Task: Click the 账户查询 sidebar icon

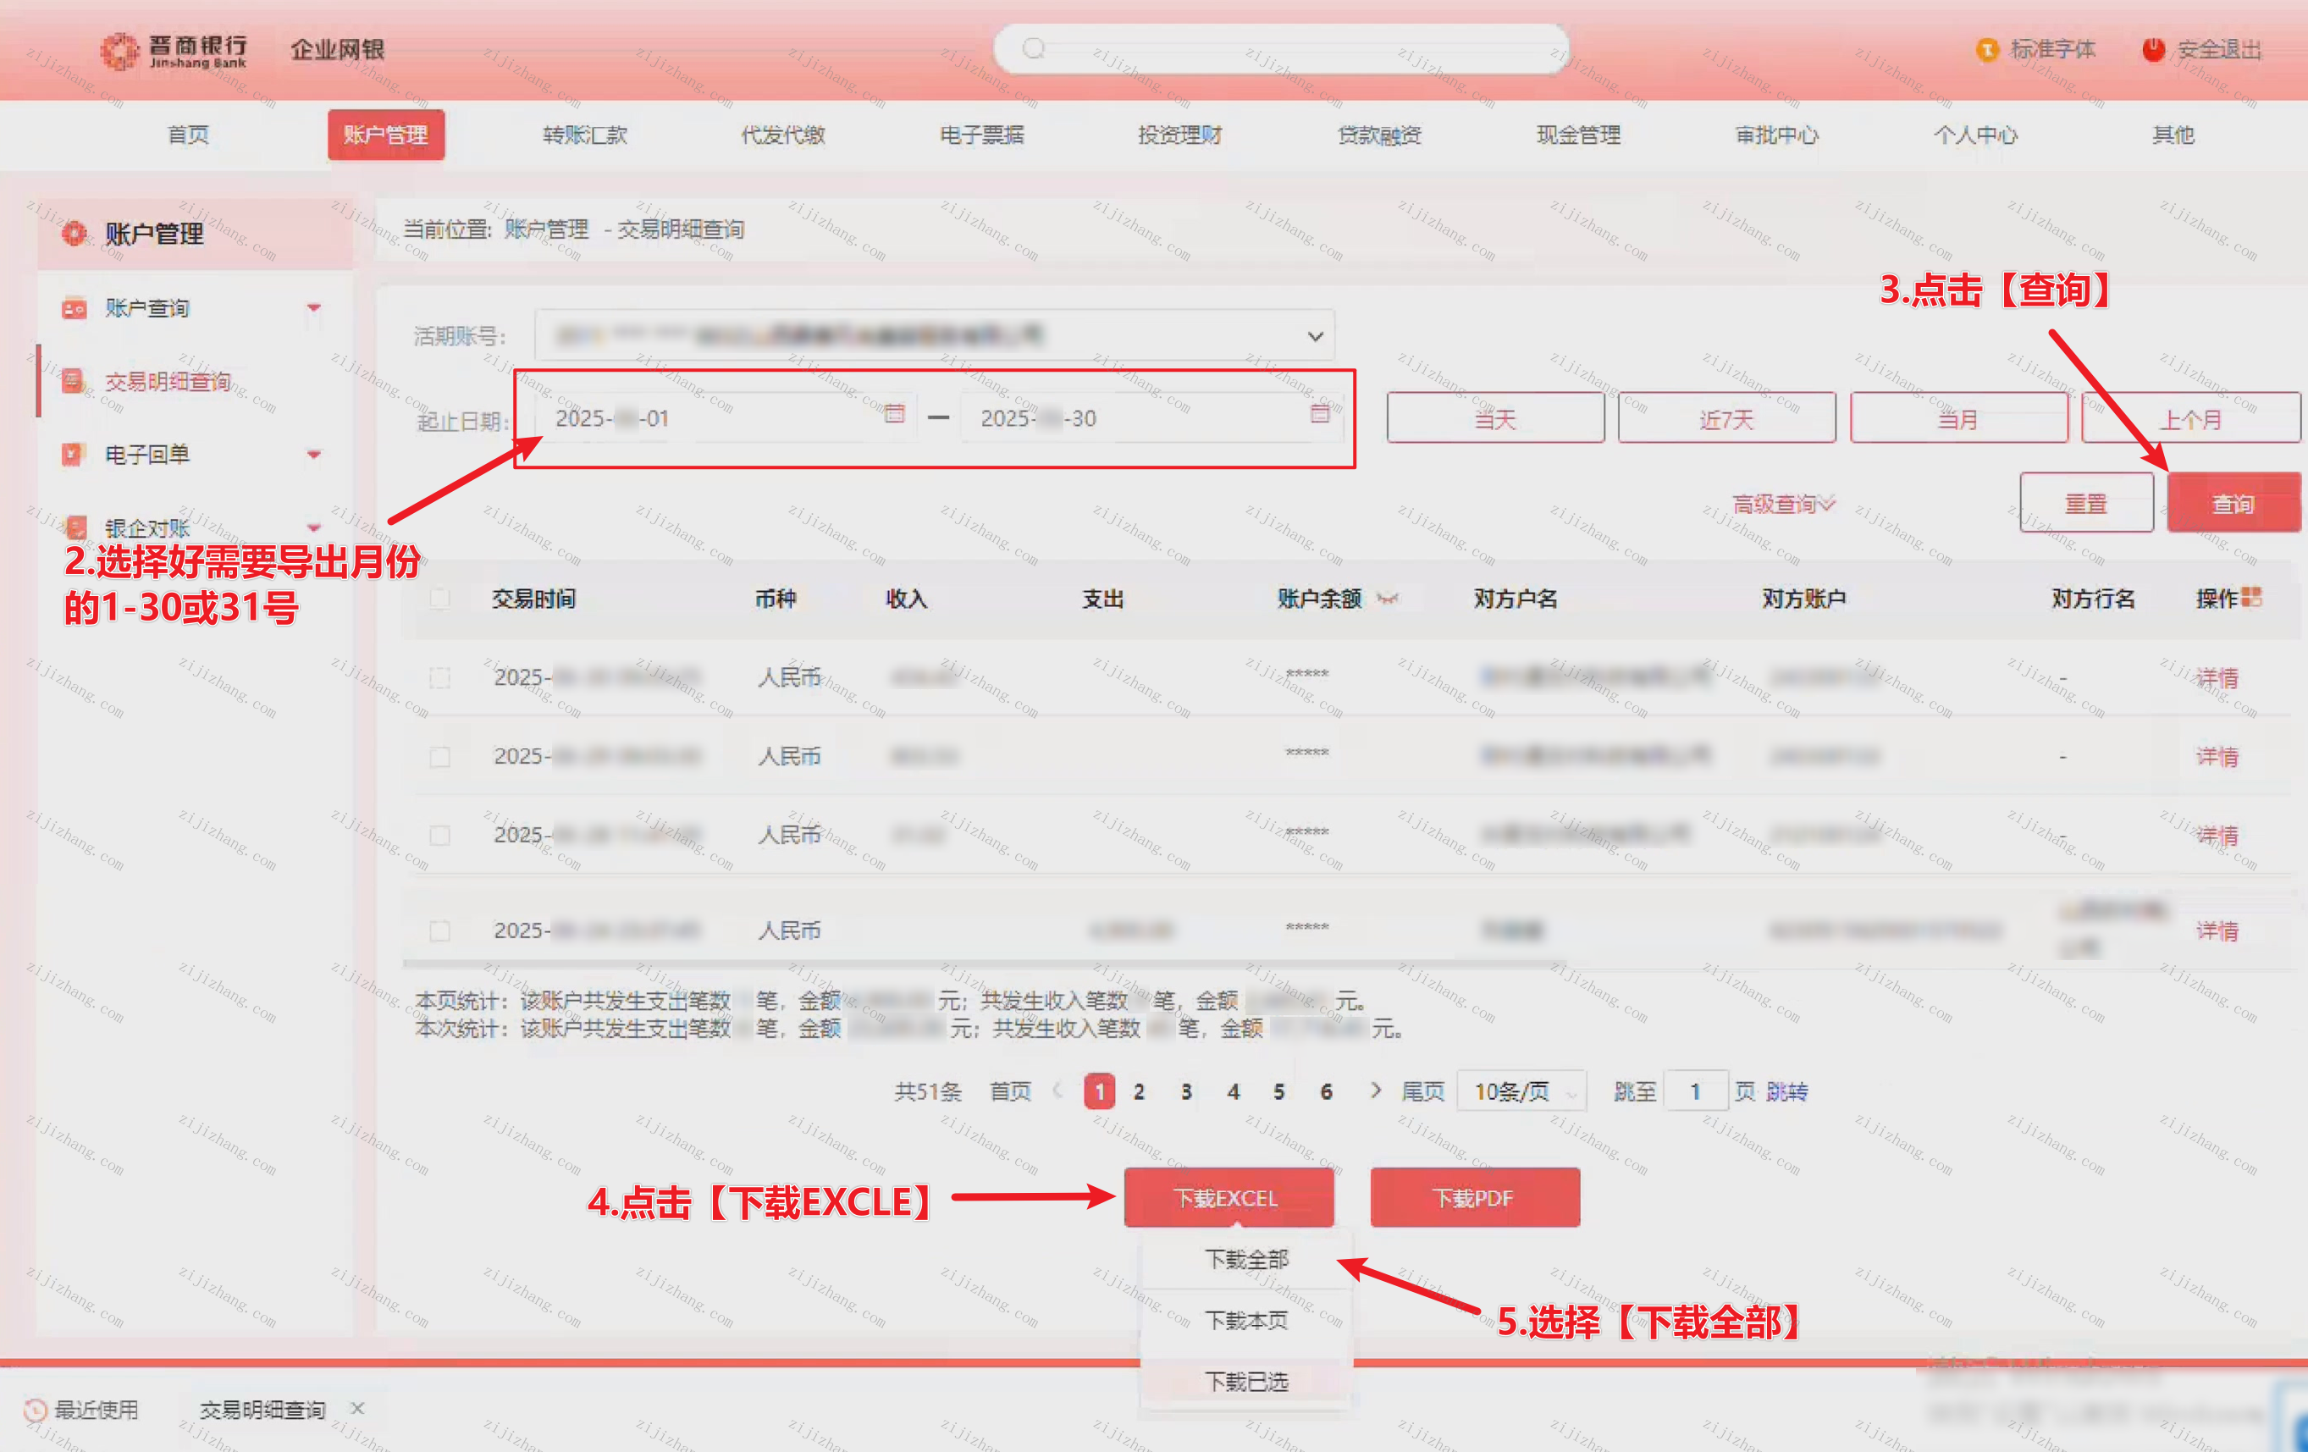Action: point(74,309)
